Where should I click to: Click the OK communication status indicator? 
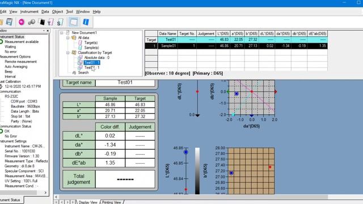[x=5, y=131]
